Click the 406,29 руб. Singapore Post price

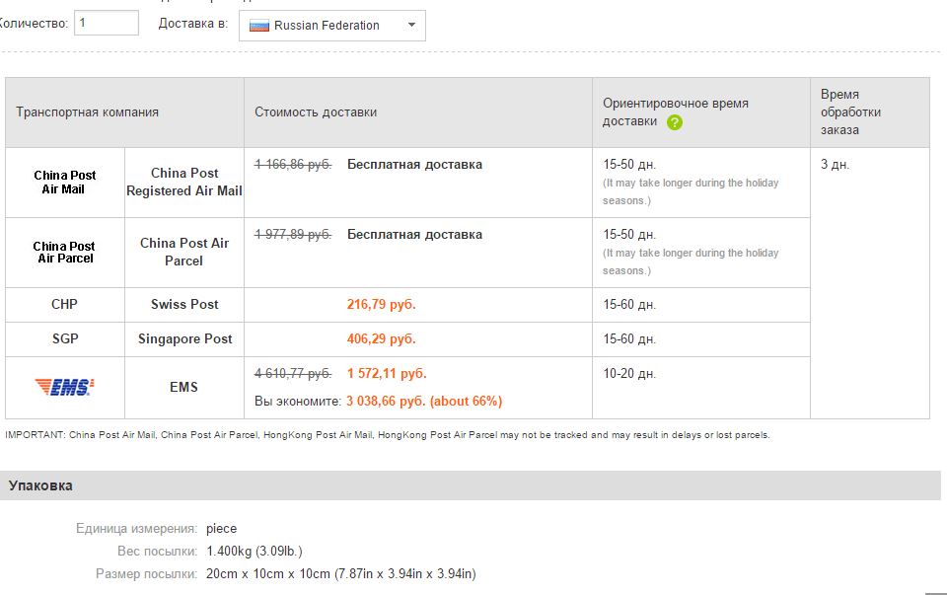[381, 338]
